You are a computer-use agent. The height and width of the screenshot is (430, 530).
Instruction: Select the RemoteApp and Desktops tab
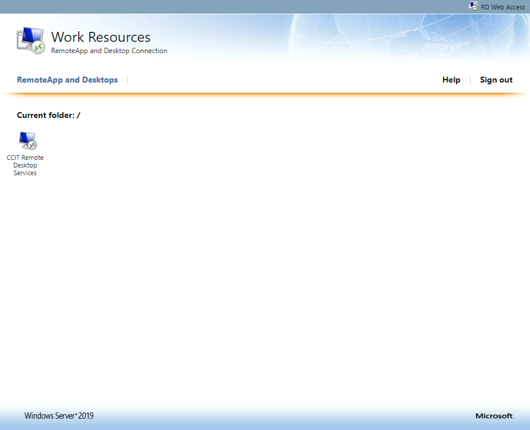[67, 80]
